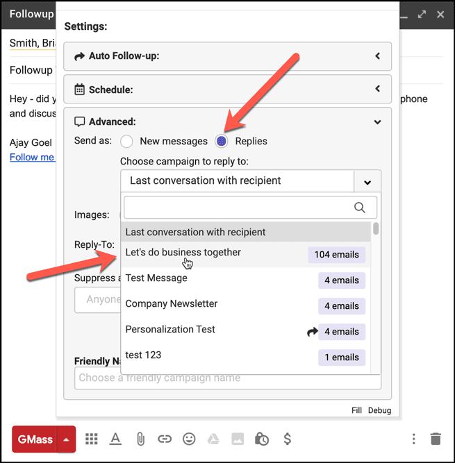455x463 pixels.
Task: Send with the red GMass button
Action: point(35,439)
